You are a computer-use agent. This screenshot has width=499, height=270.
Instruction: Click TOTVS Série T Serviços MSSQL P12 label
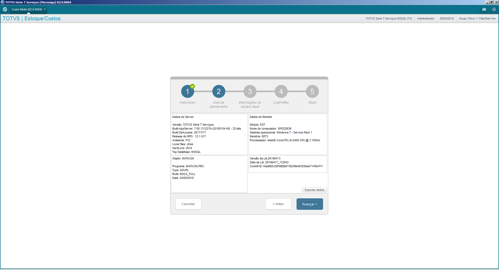[x=389, y=18]
